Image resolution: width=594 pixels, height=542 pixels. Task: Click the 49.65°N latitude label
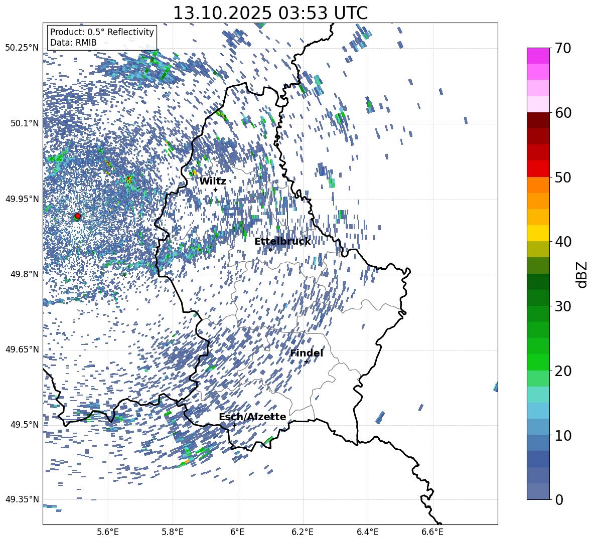(22, 349)
